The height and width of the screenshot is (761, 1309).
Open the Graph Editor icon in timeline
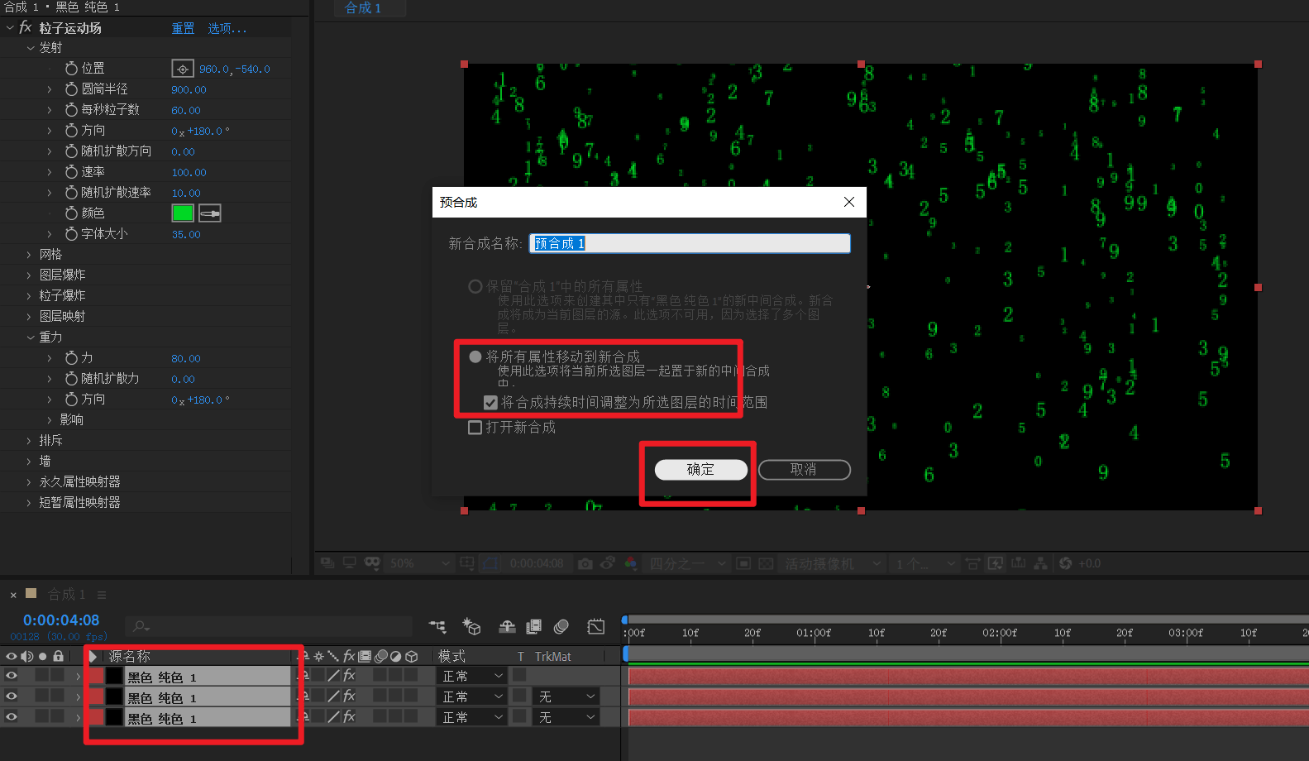click(595, 627)
